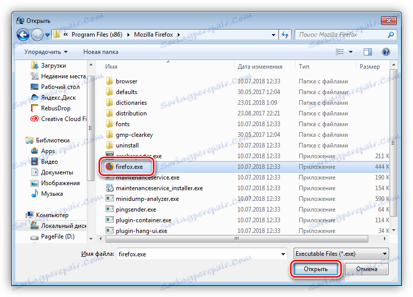Select Рабочий стол in navigation pane
This screenshot has height=297, width=413.
55,87
